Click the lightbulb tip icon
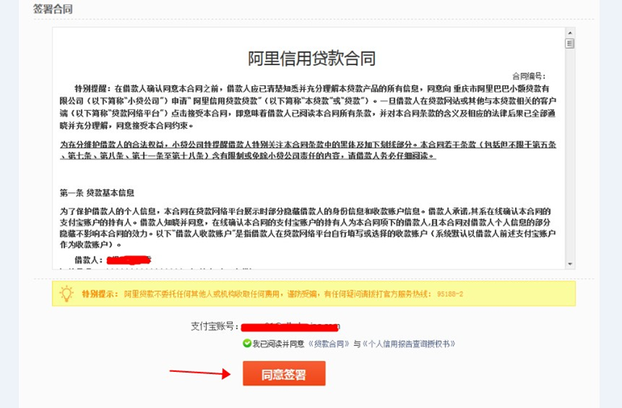The width and height of the screenshot is (622, 408). coord(67,293)
